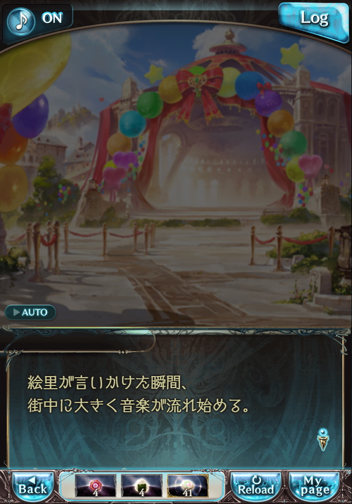Viewport: 352px width, 504px height.
Task: Click the circular arrow above Reload
Action: click(256, 480)
